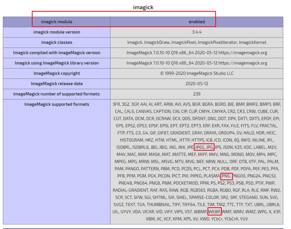
Task: Select the 'ImageMagick supported formats' label
Action: pos(57,104)
